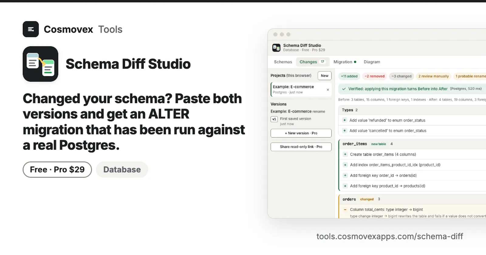The height and width of the screenshot is (255, 486).
Task: Click the green status dot beside Migration
Action: (355, 62)
